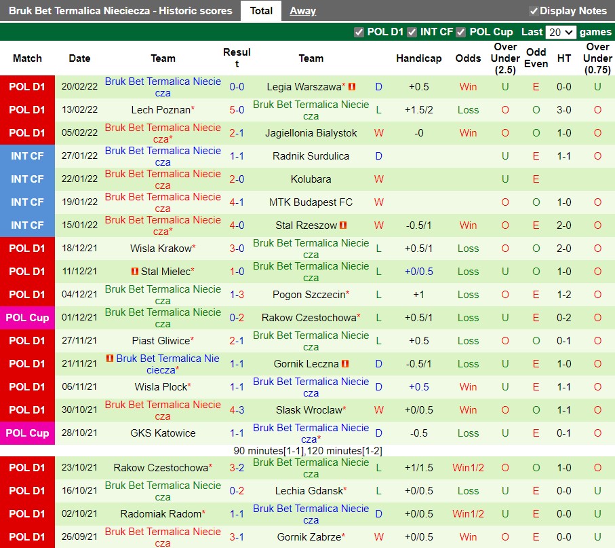Open Gornik Zabrze team link

tap(311, 537)
